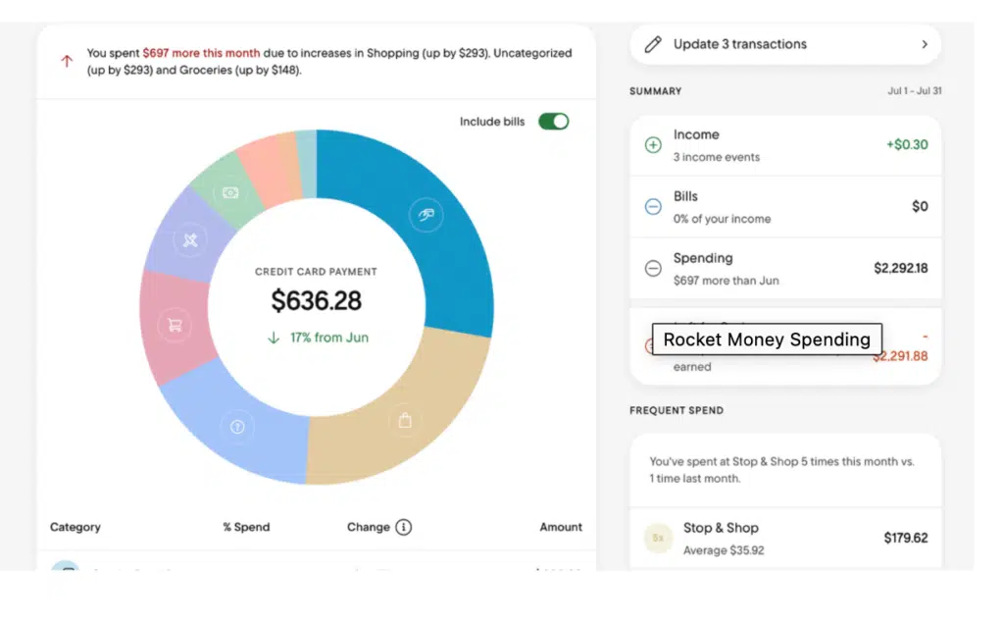Select the shopping bag icon on chart
The image size is (1004, 626).
pyautogui.click(x=404, y=421)
